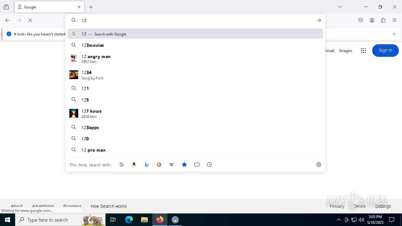Image resolution: width=402 pixels, height=226 pixels.
Task: Close the Google tab
Action: [79, 7]
